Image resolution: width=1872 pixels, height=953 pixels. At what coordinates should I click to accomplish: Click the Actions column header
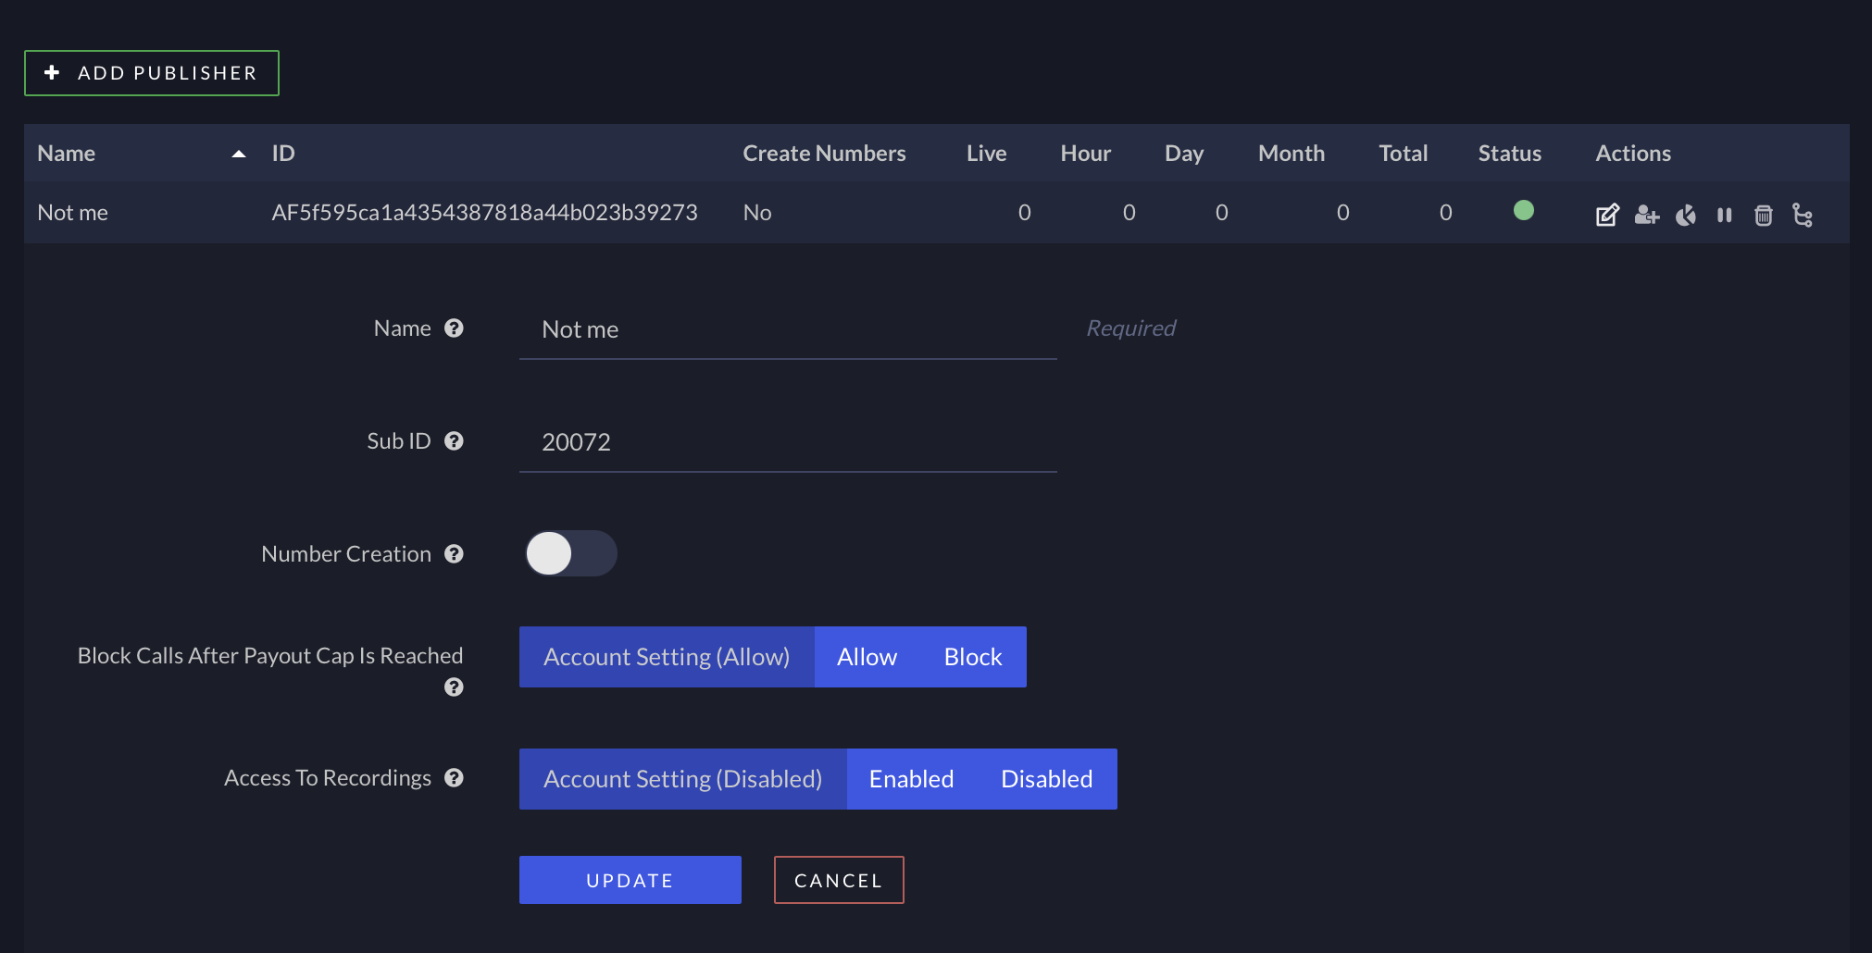[x=1633, y=154]
